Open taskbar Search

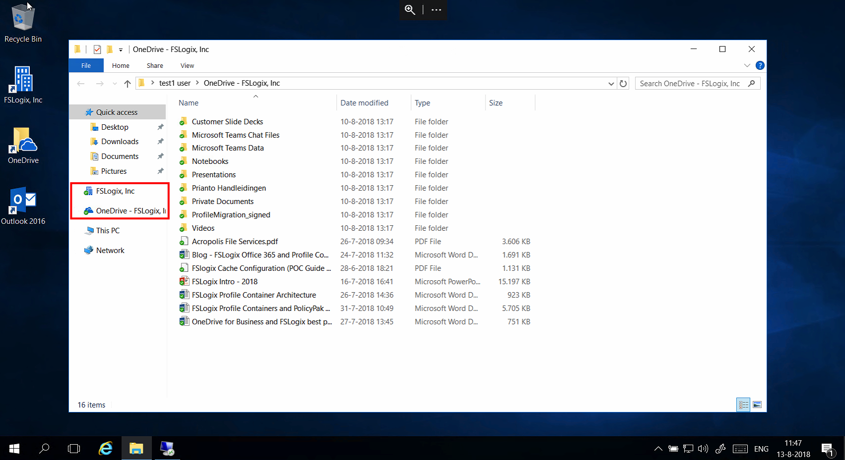click(44, 449)
